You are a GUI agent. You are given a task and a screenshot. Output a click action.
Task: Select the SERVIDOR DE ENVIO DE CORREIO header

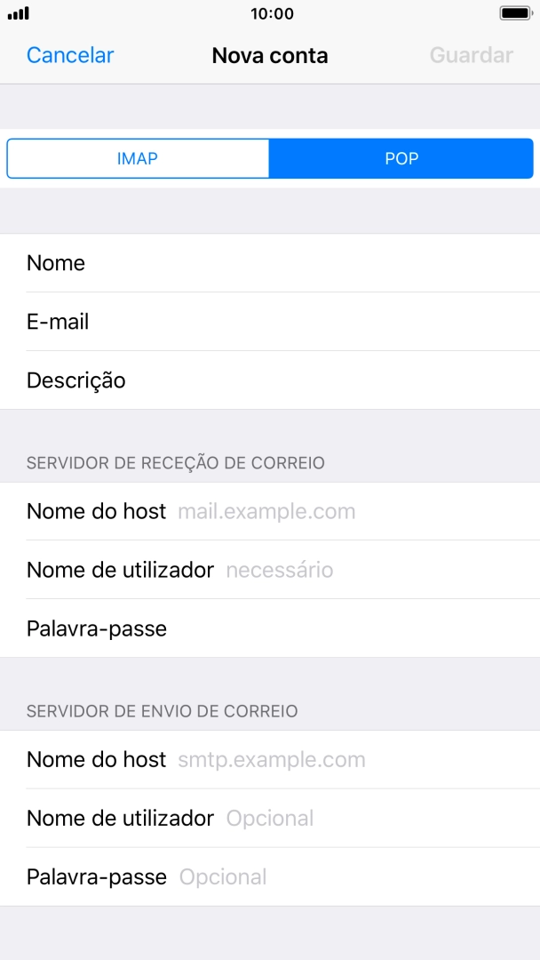click(x=163, y=711)
